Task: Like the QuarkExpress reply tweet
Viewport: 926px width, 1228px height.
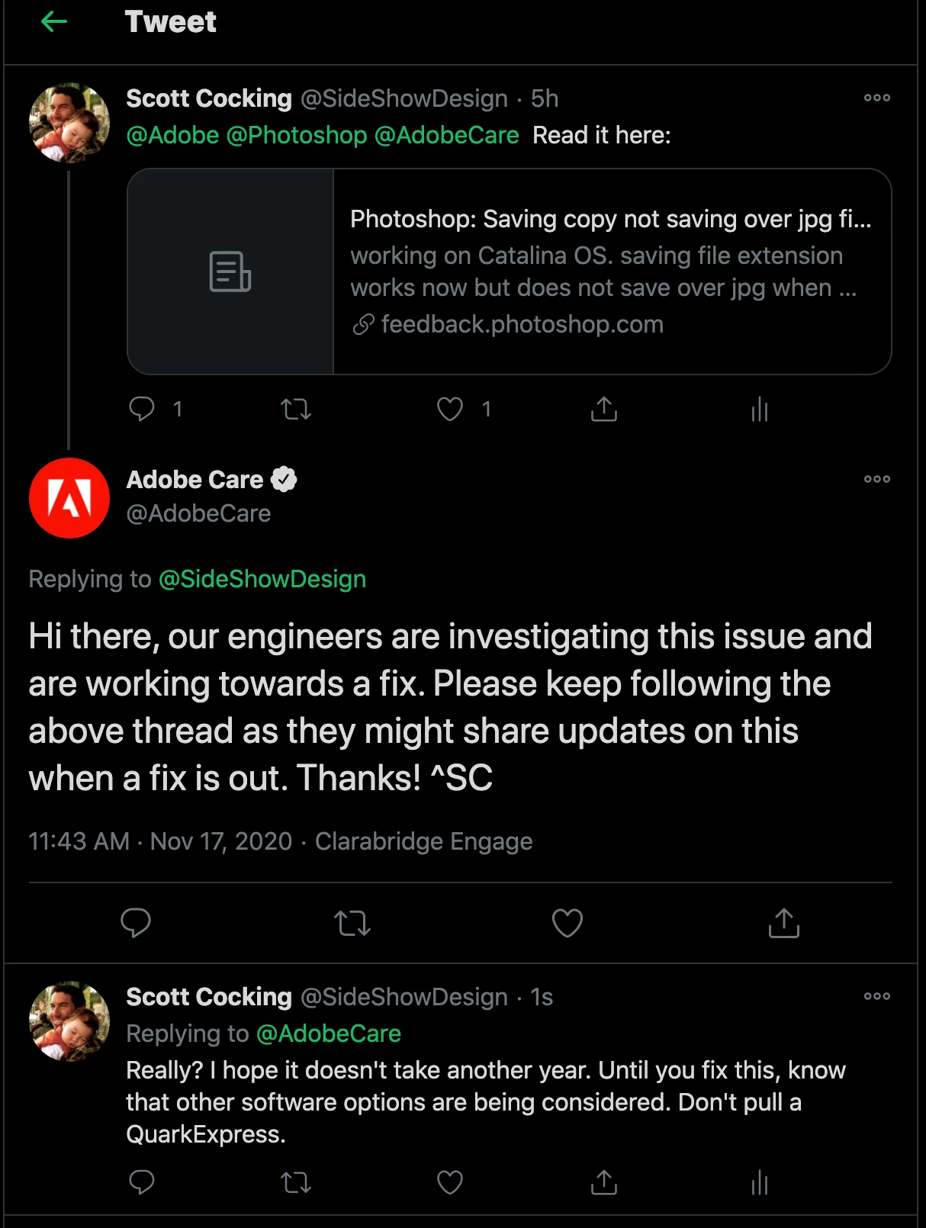Action: (x=450, y=1182)
